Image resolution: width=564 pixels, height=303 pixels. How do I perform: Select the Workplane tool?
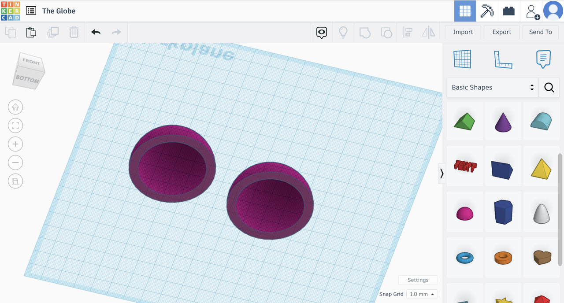tap(462, 59)
